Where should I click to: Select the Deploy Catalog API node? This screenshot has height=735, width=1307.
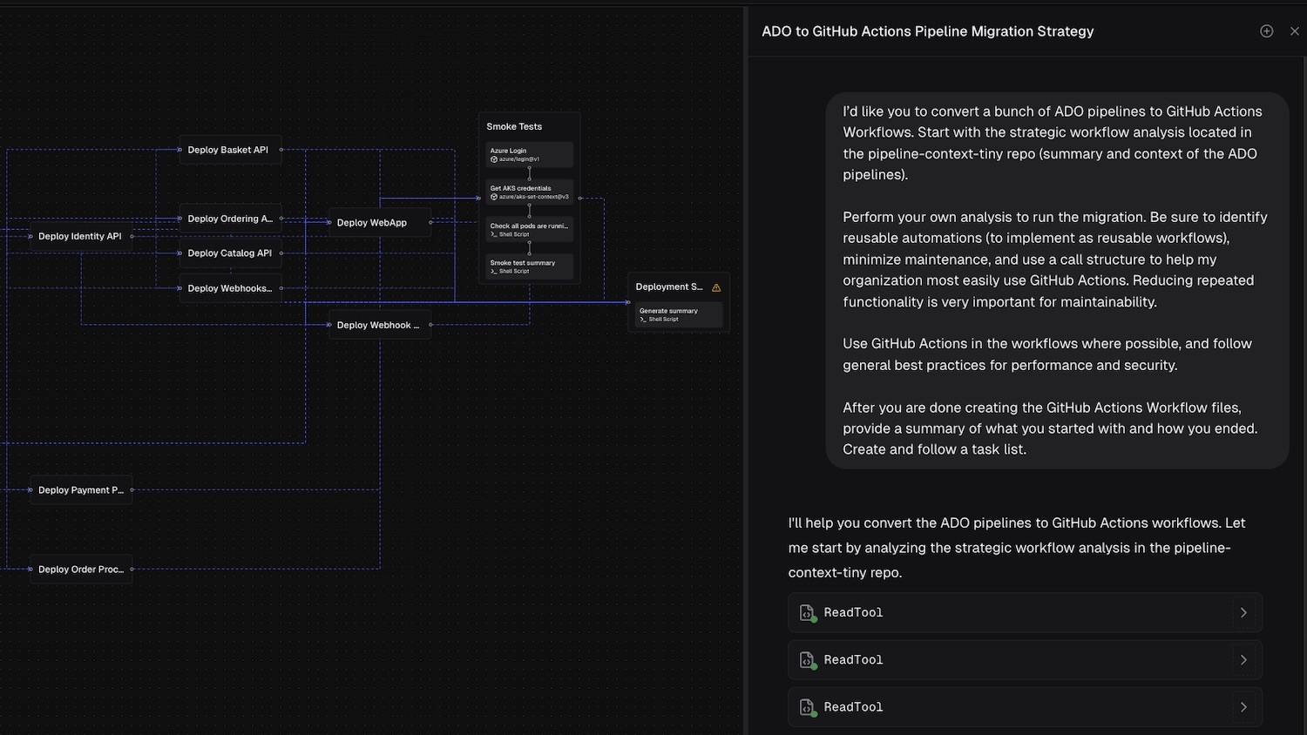click(x=230, y=253)
